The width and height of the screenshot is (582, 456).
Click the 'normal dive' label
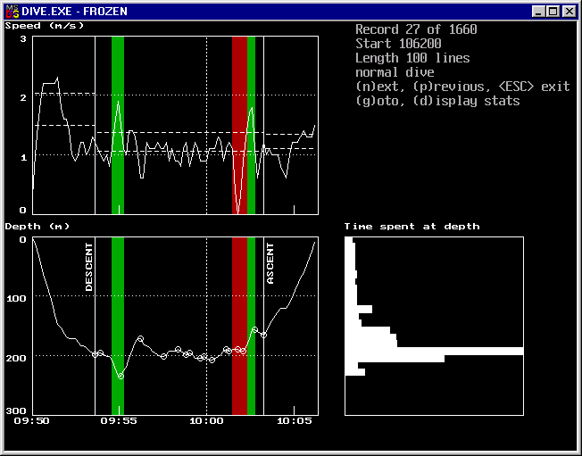395,72
